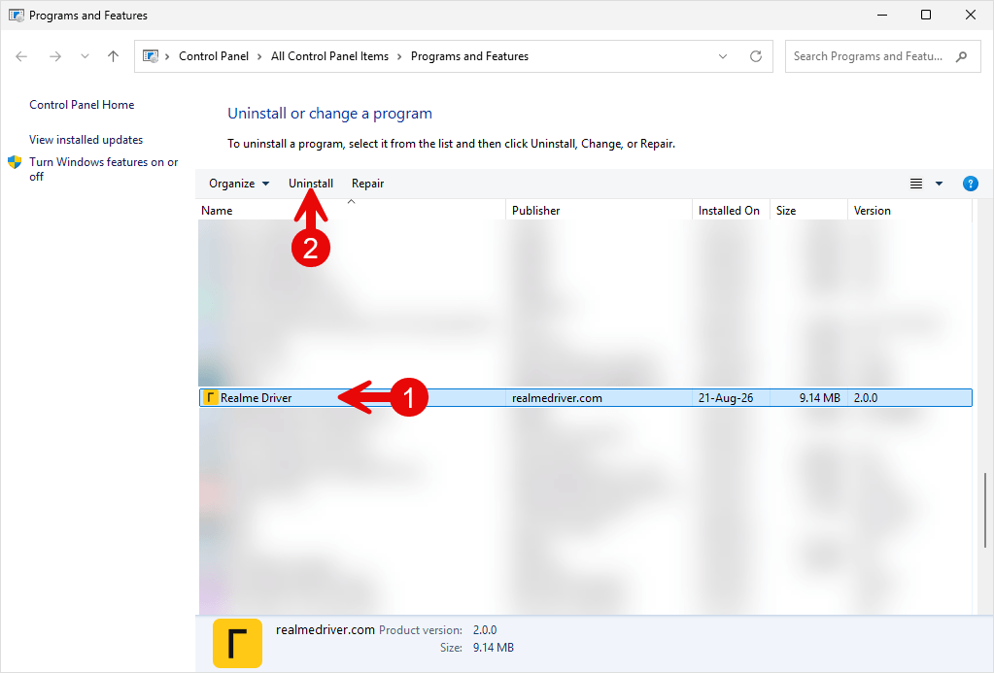This screenshot has height=673, width=994.
Task: Click the forward navigation arrow
Action: click(55, 56)
